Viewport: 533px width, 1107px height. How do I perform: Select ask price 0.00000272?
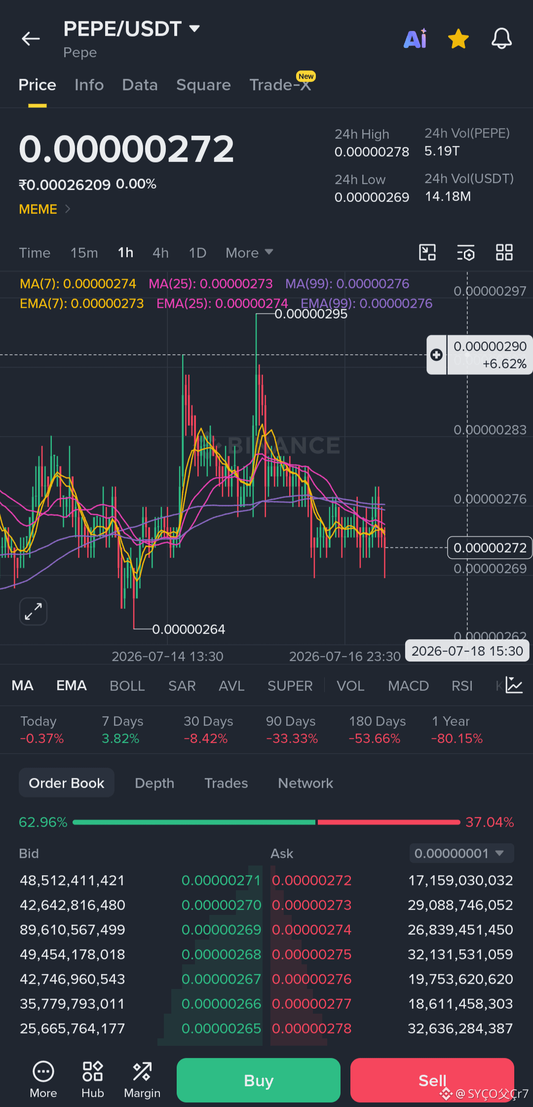(312, 880)
